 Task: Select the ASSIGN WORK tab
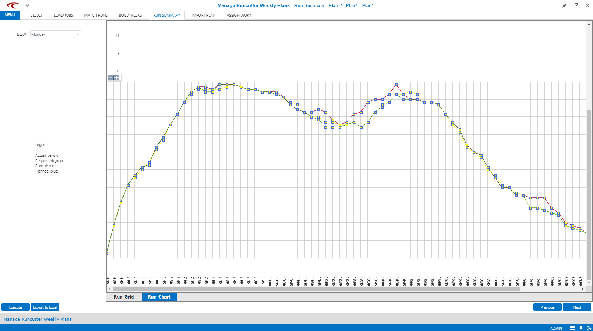click(239, 15)
